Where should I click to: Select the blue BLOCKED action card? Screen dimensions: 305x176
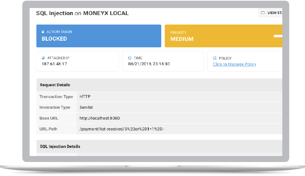(99, 36)
